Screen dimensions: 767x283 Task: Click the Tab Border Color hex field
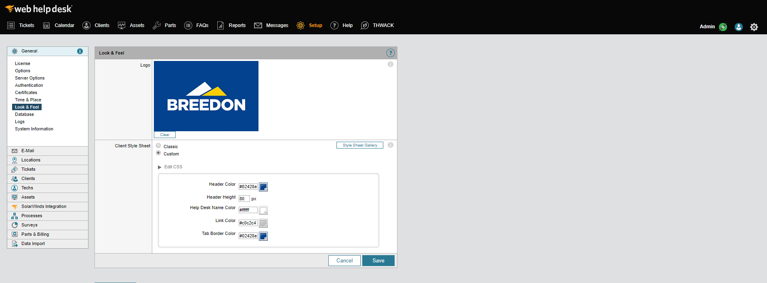click(248, 236)
